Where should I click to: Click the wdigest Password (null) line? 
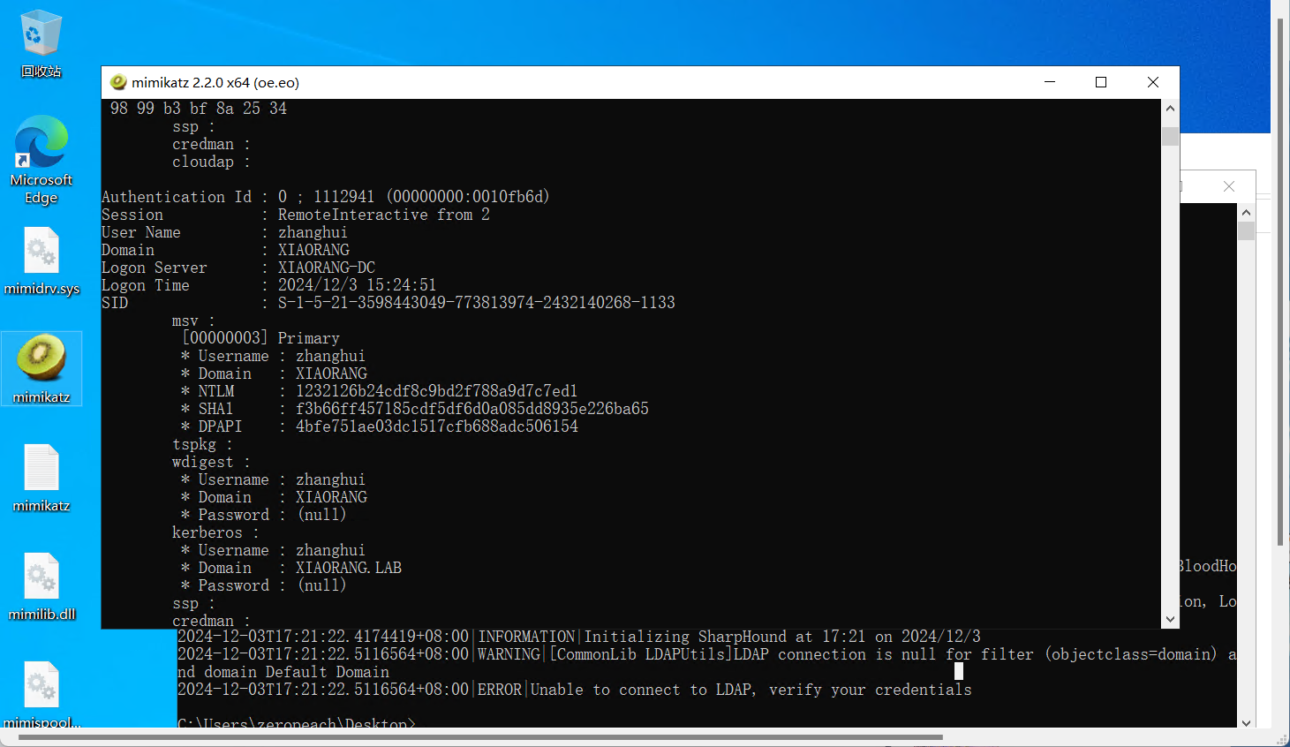click(263, 515)
